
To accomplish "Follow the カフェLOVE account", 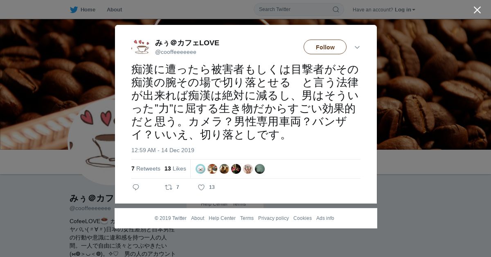I will [x=325, y=47].
